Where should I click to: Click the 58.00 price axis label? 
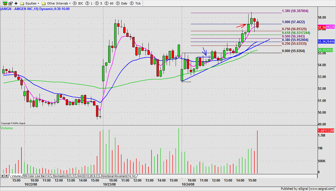pyautogui.click(x=322, y=17)
